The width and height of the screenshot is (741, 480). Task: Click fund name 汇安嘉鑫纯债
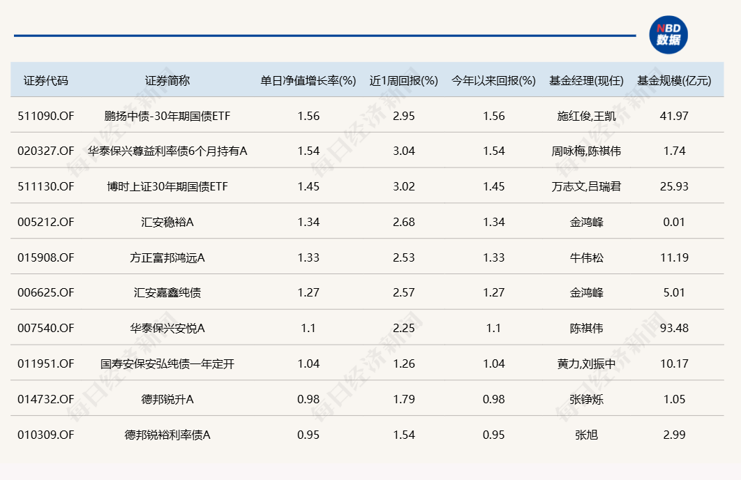pos(167,292)
